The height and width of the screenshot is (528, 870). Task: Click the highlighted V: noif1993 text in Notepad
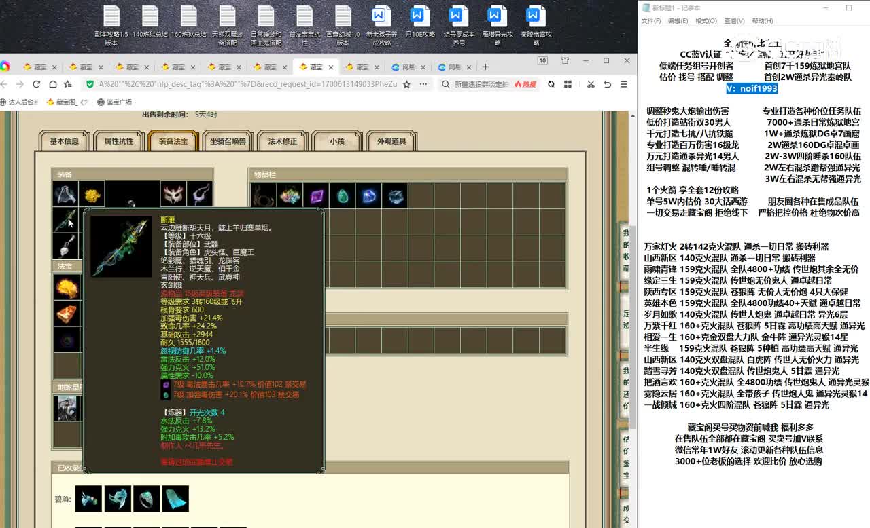[752, 88]
